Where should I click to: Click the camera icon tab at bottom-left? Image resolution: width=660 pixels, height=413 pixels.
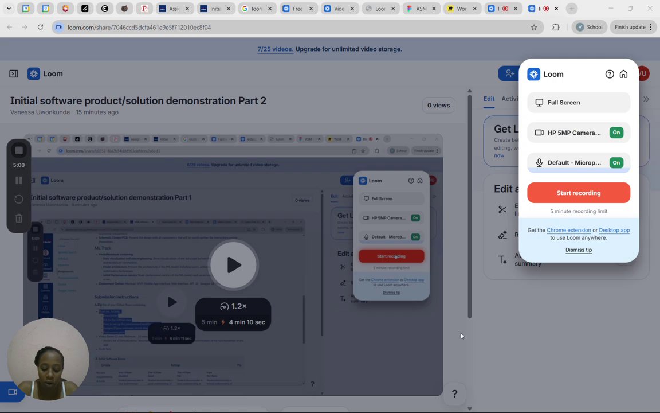click(x=13, y=392)
